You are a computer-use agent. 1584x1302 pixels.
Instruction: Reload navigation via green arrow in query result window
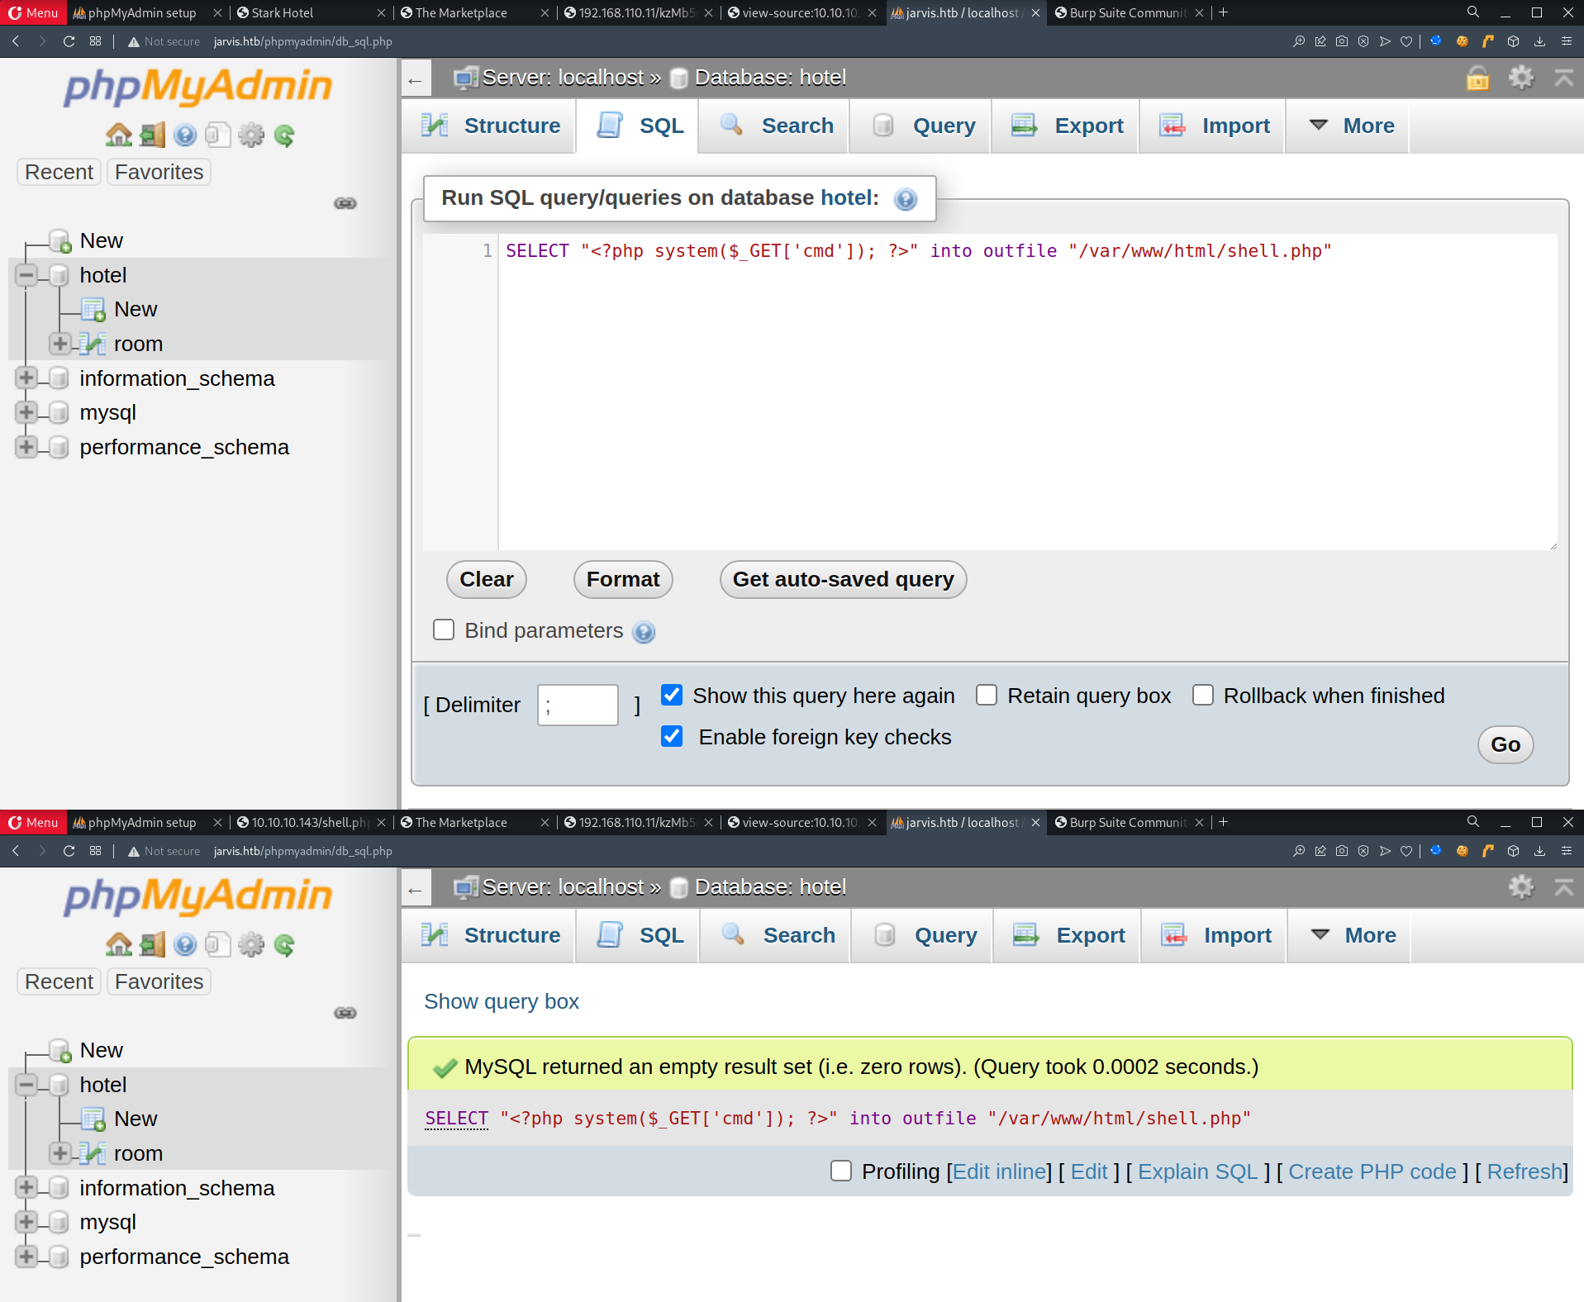click(x=284, y=944)
